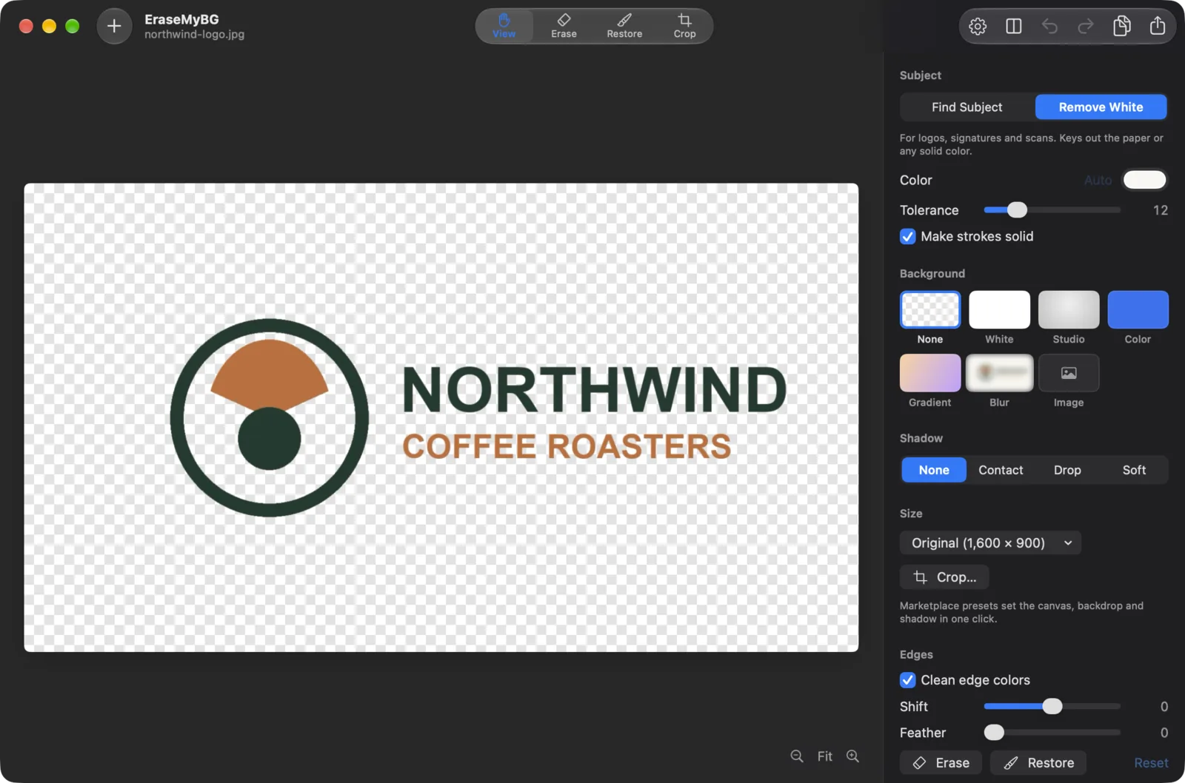
Task: Toggle before/after split compare view
Action: tap(1014, 26)
